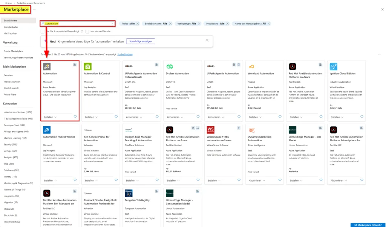Click the Automation gear service icon

pyautogui.click(x=47, y=67)
